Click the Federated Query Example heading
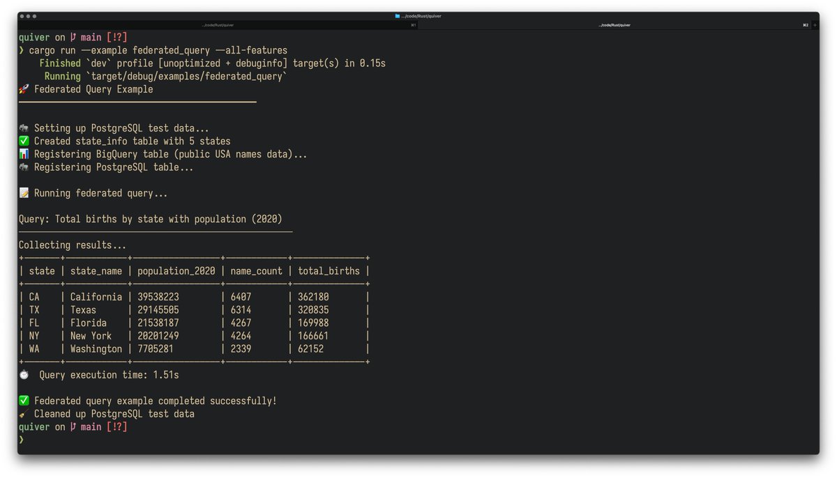This screenshot has height=478, width=837. pyautogui.click(x=93, y=89)
